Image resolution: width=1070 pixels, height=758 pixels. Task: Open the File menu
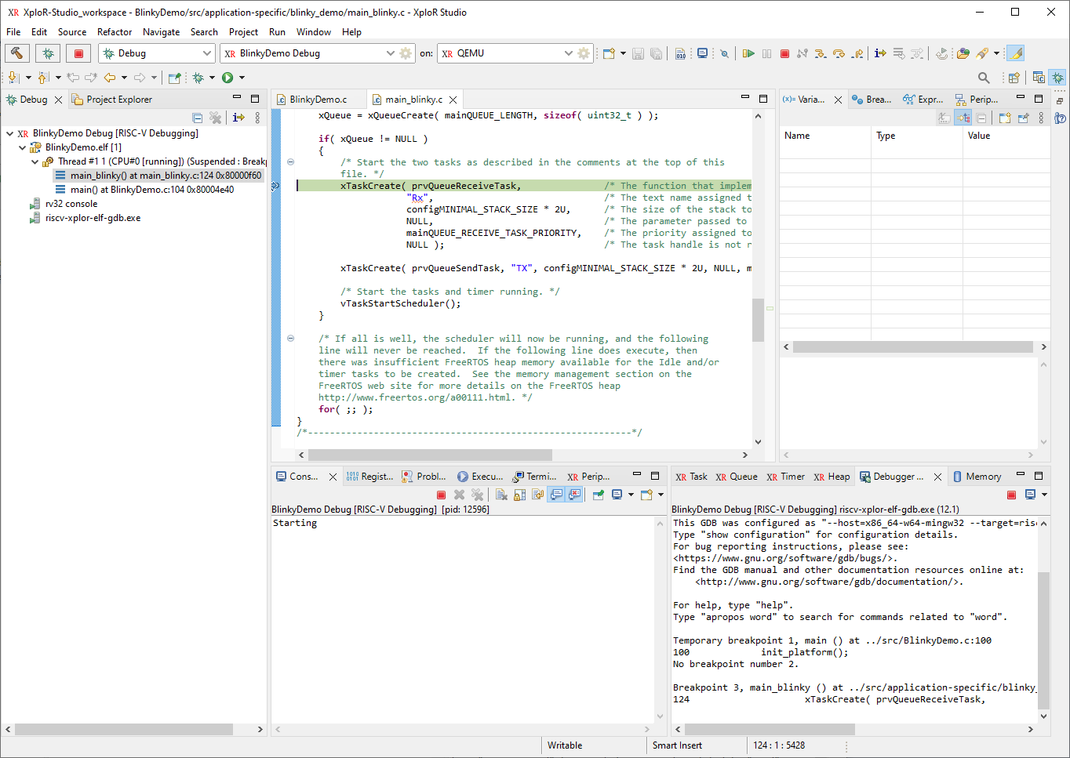coord(14,32)
